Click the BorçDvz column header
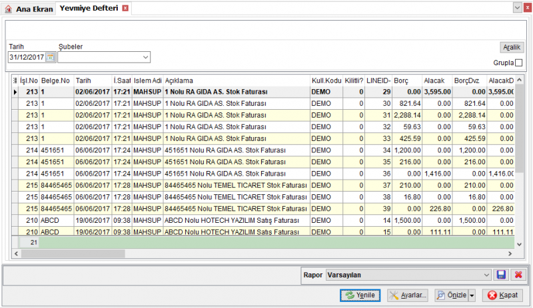This screenshot has height=308, width=533. click(470, 80)
